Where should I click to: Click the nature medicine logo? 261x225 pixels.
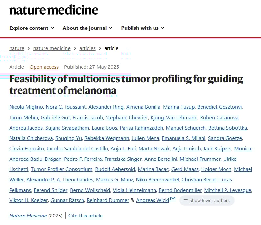coord(54,10)
